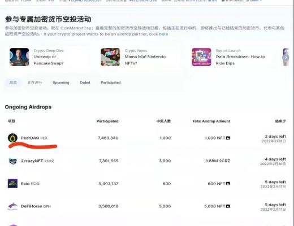Click the NFT icon in Ecio row

(228, 184)
